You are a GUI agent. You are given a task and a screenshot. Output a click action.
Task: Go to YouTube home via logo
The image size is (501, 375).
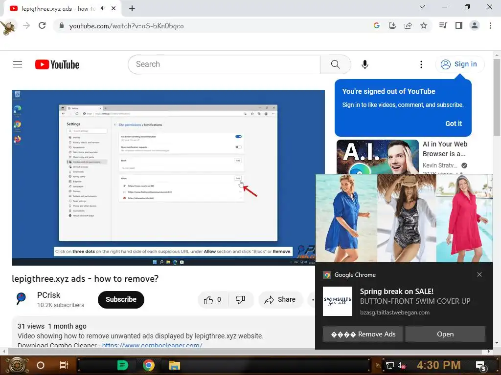[x=57, y=64]
